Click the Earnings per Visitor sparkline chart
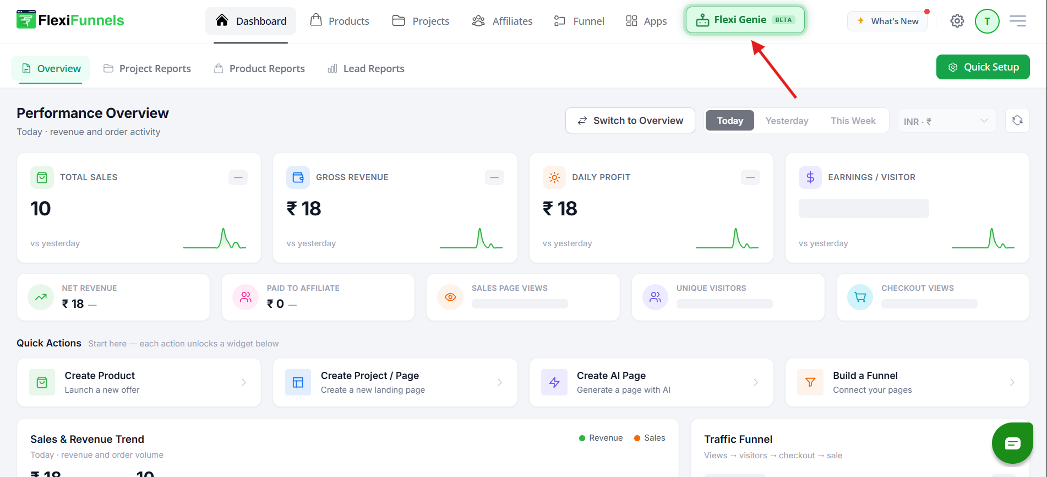Screen dimensions: 1047x477 (x=983, y=238)
